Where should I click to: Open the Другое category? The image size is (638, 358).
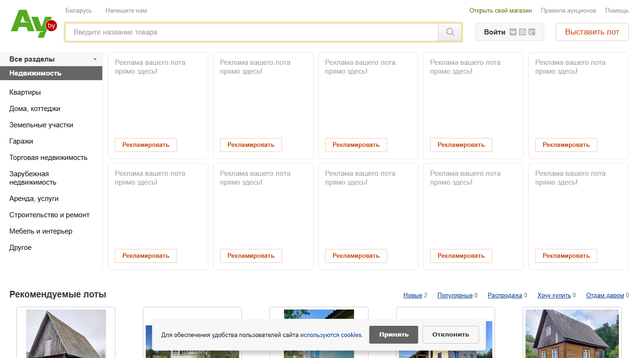21,248
